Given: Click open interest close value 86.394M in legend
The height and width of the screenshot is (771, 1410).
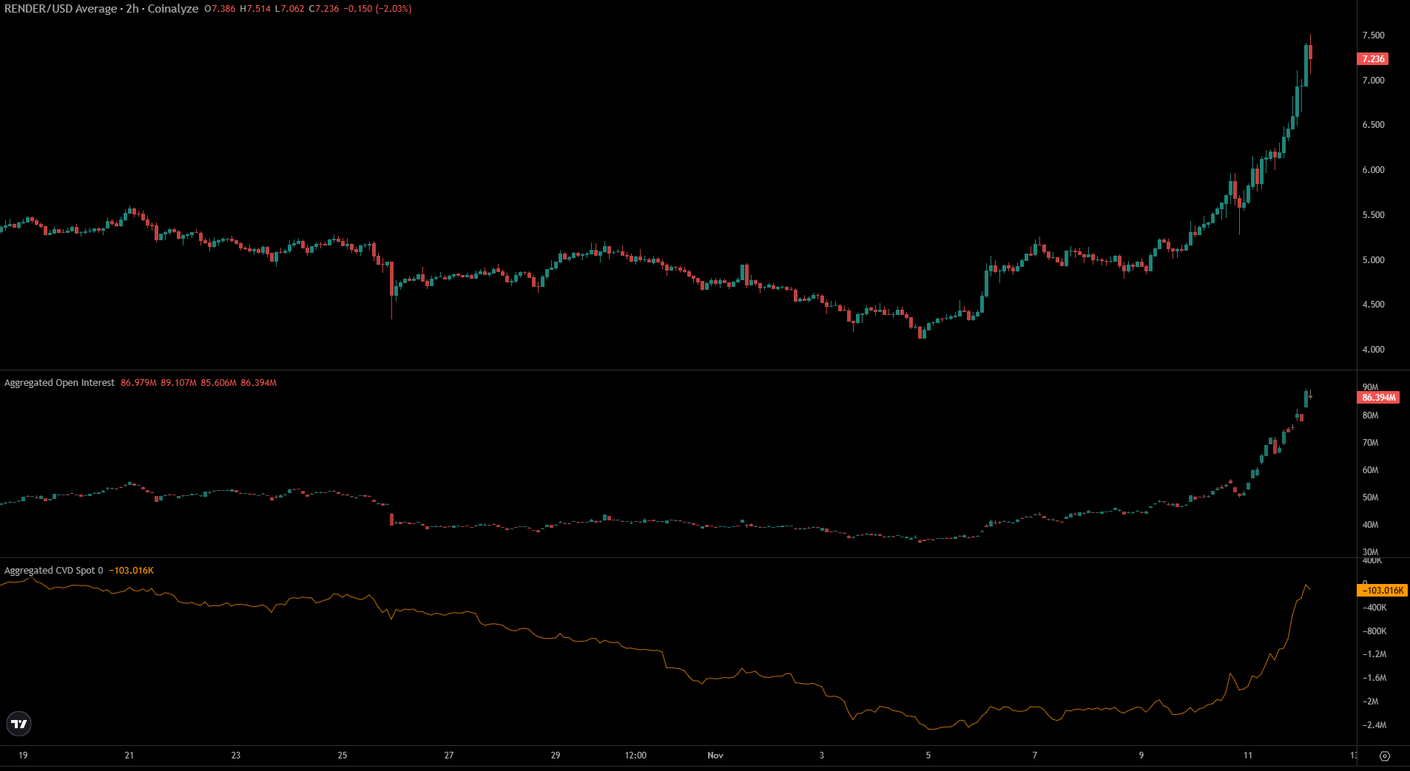Looking at the screenshot, I should pyautogui.click(x=259, y=383).
